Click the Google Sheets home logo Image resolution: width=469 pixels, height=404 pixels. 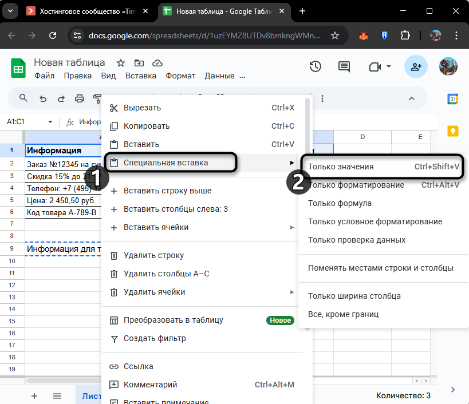point(18,68)
